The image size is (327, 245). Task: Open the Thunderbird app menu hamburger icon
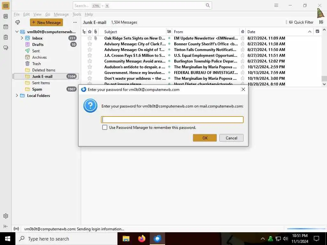[276, 5]
